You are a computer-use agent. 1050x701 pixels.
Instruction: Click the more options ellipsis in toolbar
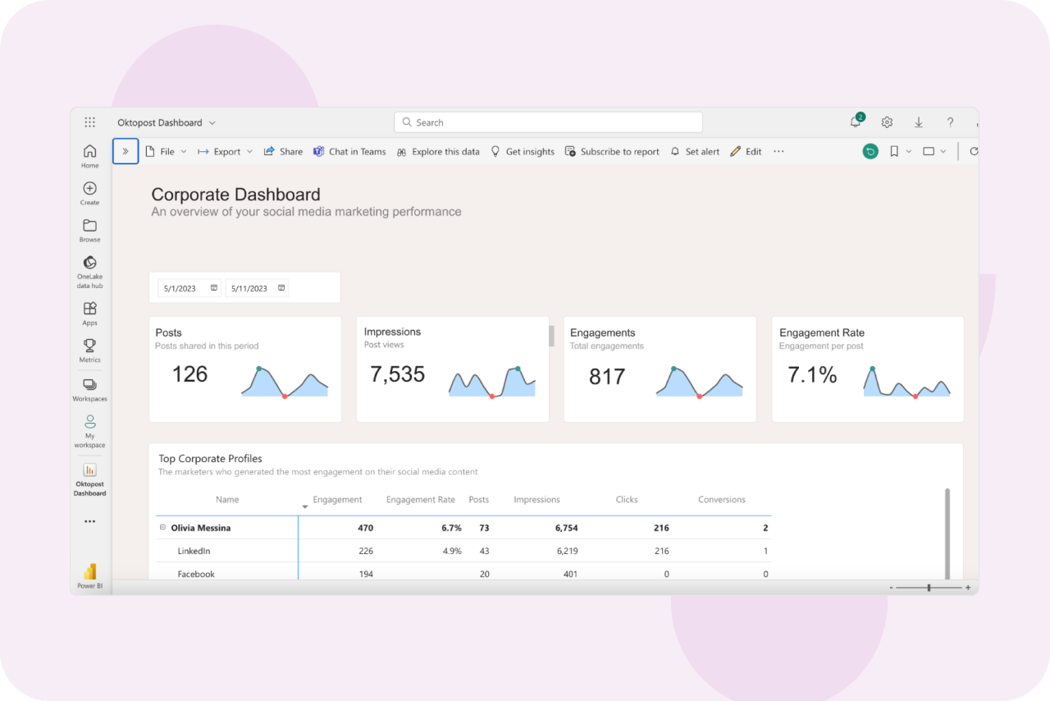click(778, 152)
